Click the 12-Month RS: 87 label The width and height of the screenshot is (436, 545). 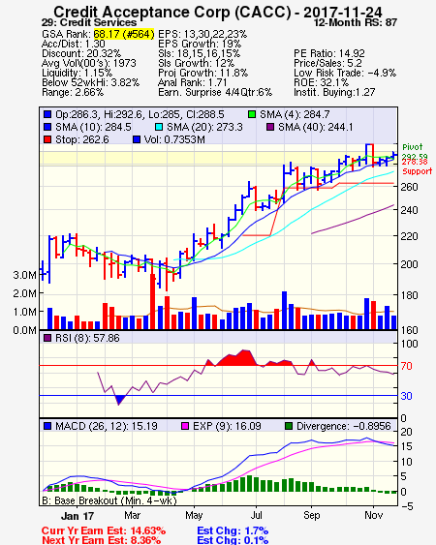tap(356, 22)
